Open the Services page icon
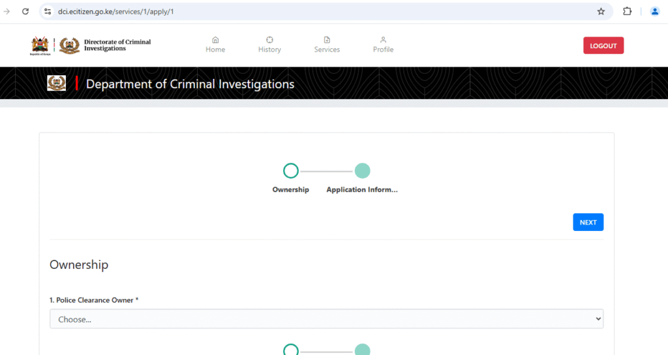668x355 pixels. [327, 40]
